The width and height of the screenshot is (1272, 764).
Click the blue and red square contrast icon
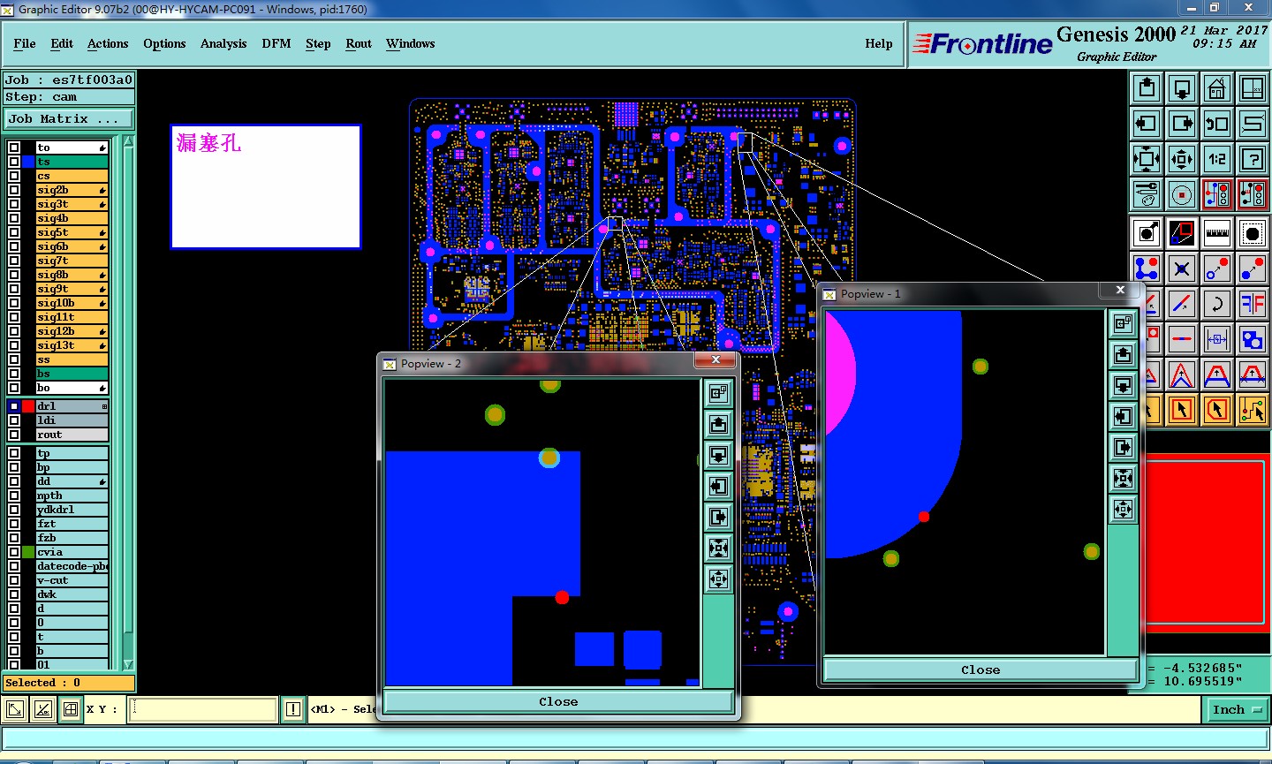tap(1182, 233)
